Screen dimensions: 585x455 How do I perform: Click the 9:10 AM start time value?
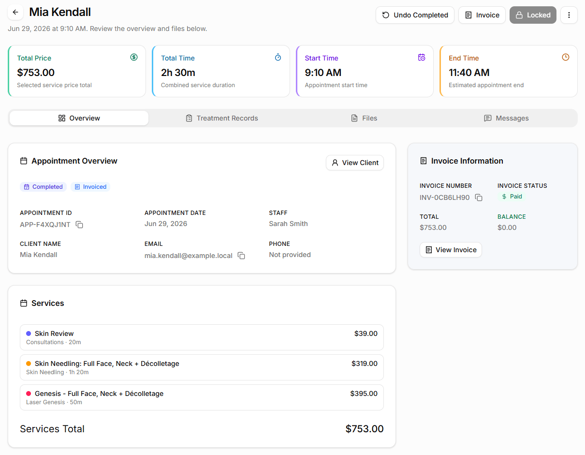pos(323,73)
